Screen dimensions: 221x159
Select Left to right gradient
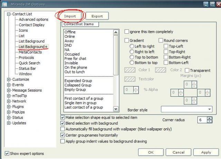coord(132,46)
